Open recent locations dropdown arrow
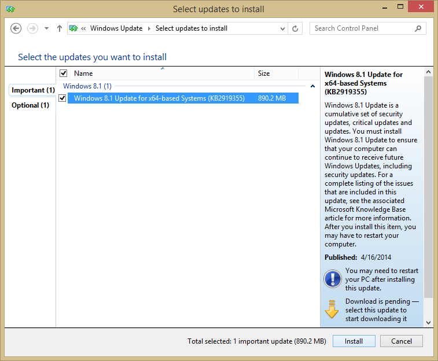 coord(47,28)
